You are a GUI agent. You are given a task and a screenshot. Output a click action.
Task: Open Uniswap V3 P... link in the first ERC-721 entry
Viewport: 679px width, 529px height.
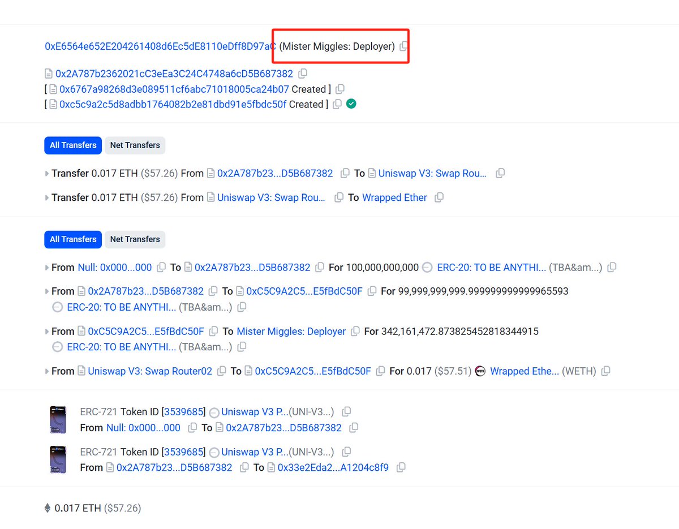[x=255, y=412]
